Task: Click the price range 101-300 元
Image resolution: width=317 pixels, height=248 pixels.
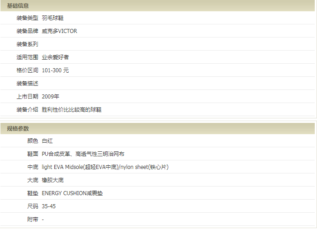Action: click(55, 70)
